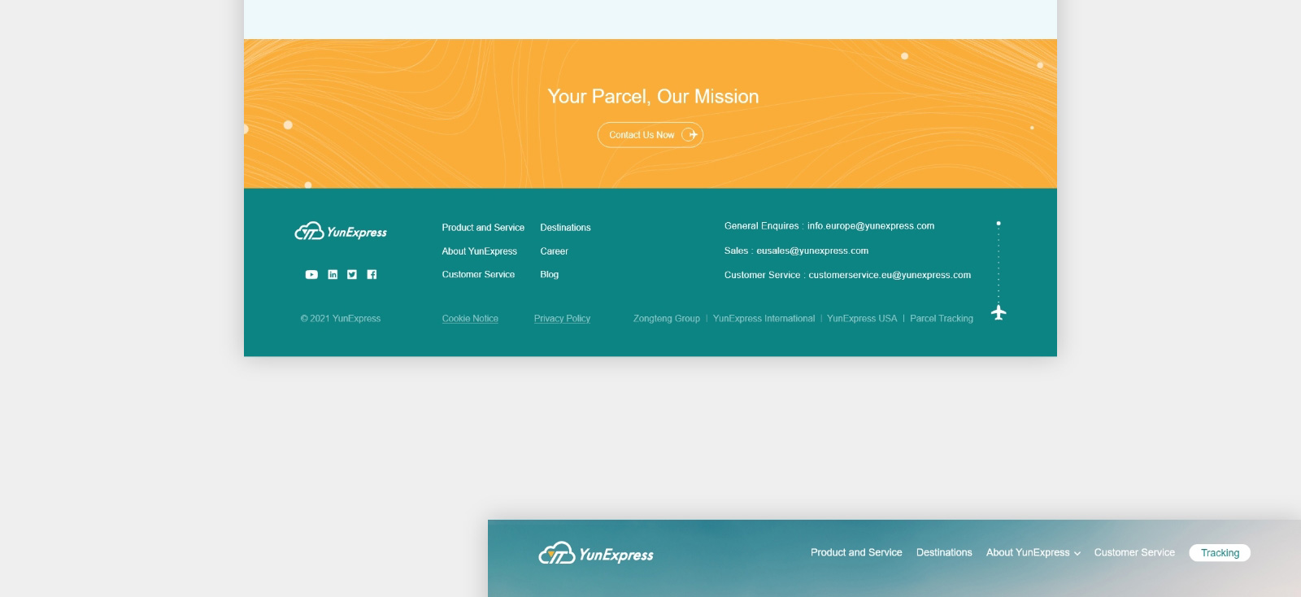Visit the Facebook page via footer icon
The width and height of the screenshot is (1301, 597).
pos(372,275)
